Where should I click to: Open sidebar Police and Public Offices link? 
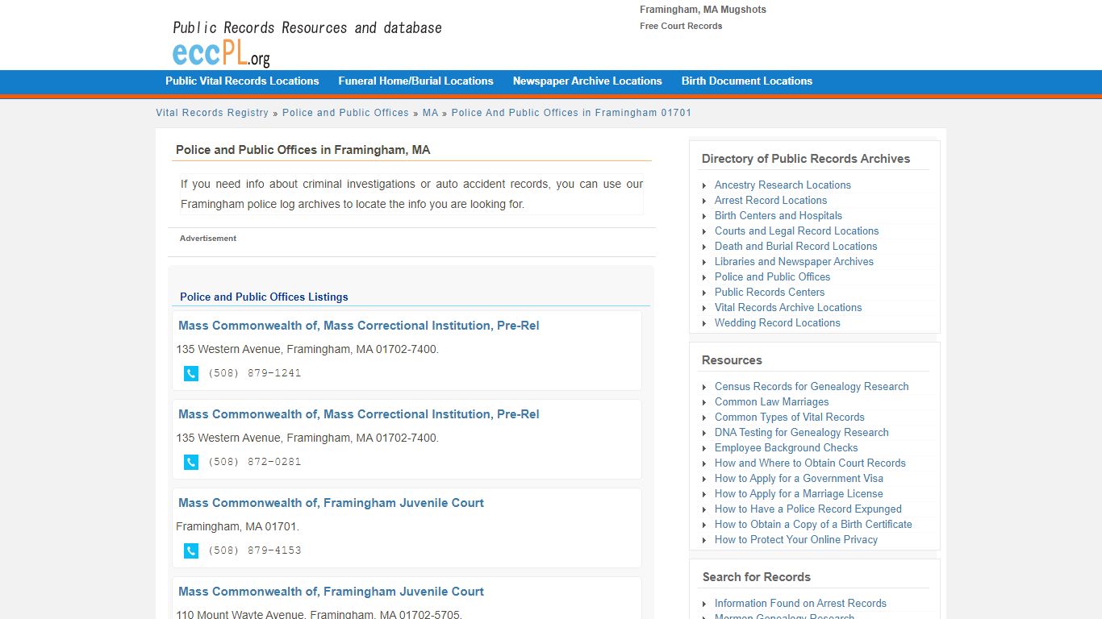(772, 276)
